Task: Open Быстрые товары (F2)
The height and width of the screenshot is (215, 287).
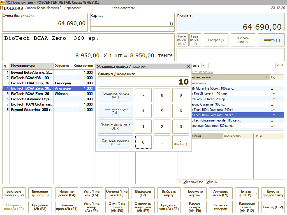Action: [14, 193]
